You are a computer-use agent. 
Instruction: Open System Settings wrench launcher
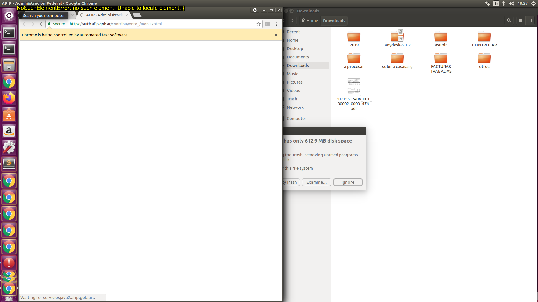pyautogui.click(x=9, y=148)
